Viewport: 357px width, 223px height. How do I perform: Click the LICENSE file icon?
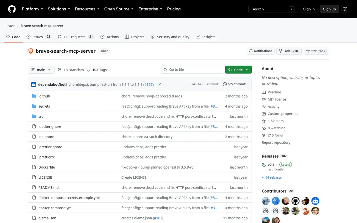(34, 177)
